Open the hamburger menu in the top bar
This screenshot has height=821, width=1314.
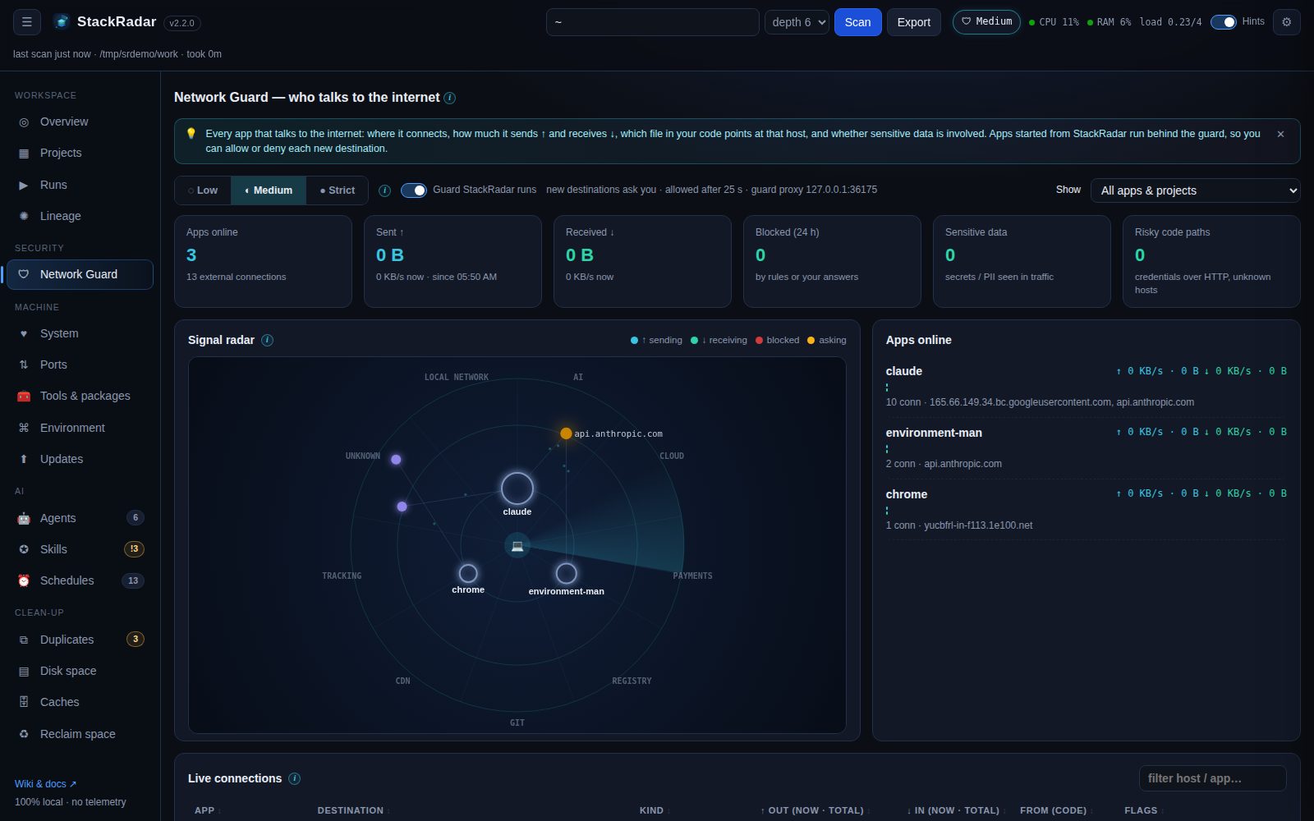[x=26, y=22]
